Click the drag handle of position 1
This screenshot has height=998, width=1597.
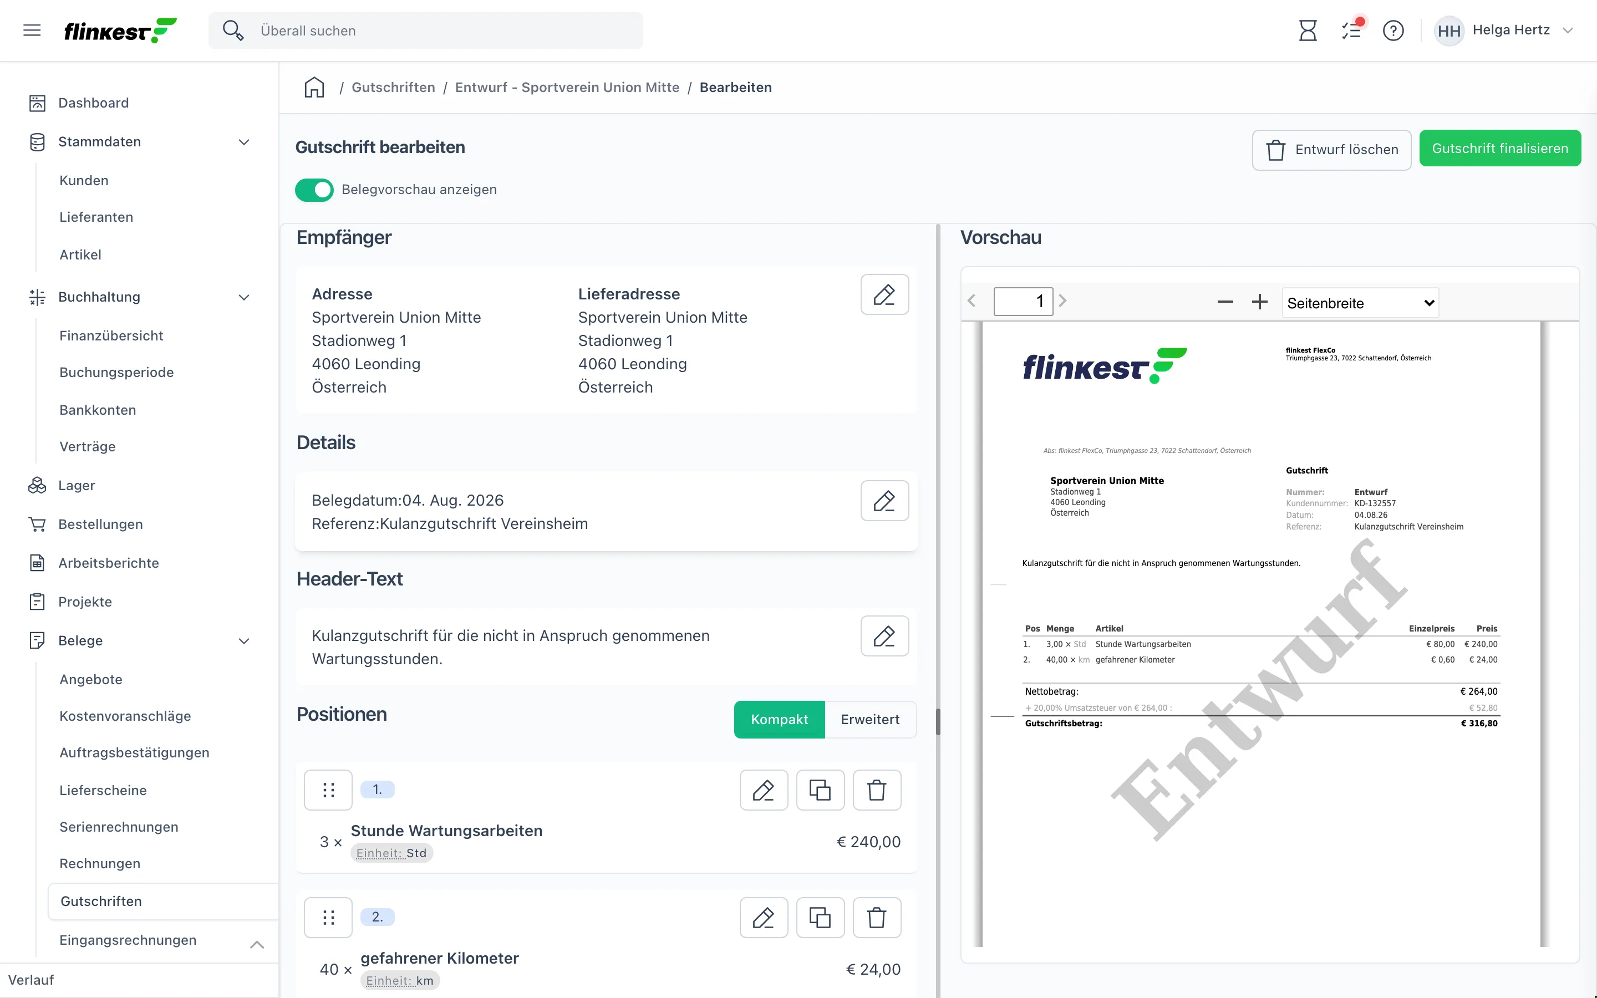328,790
